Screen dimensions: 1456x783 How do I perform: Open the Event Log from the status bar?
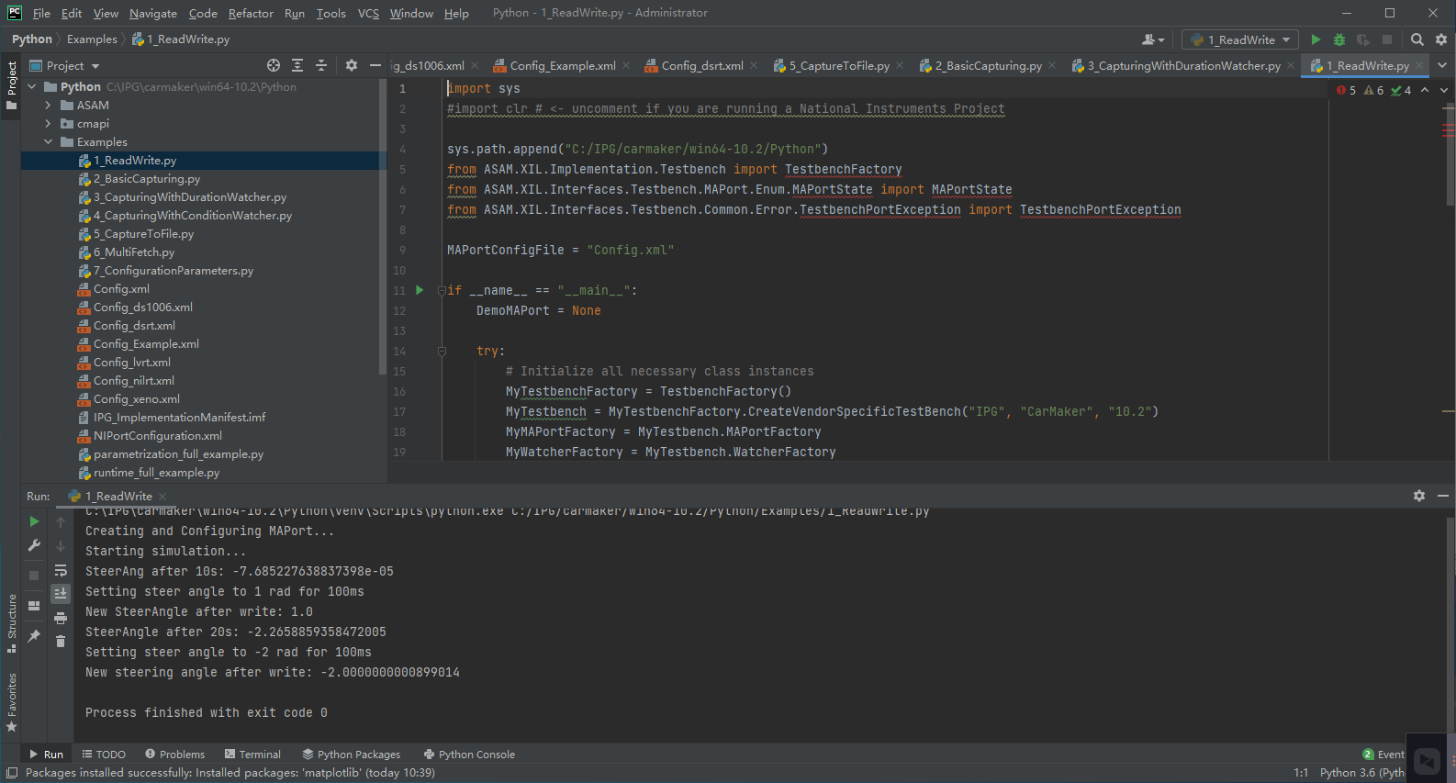(1383, 755)
